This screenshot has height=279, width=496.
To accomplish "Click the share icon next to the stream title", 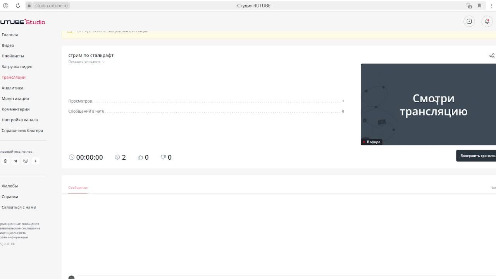I will [x=492, y=56].
